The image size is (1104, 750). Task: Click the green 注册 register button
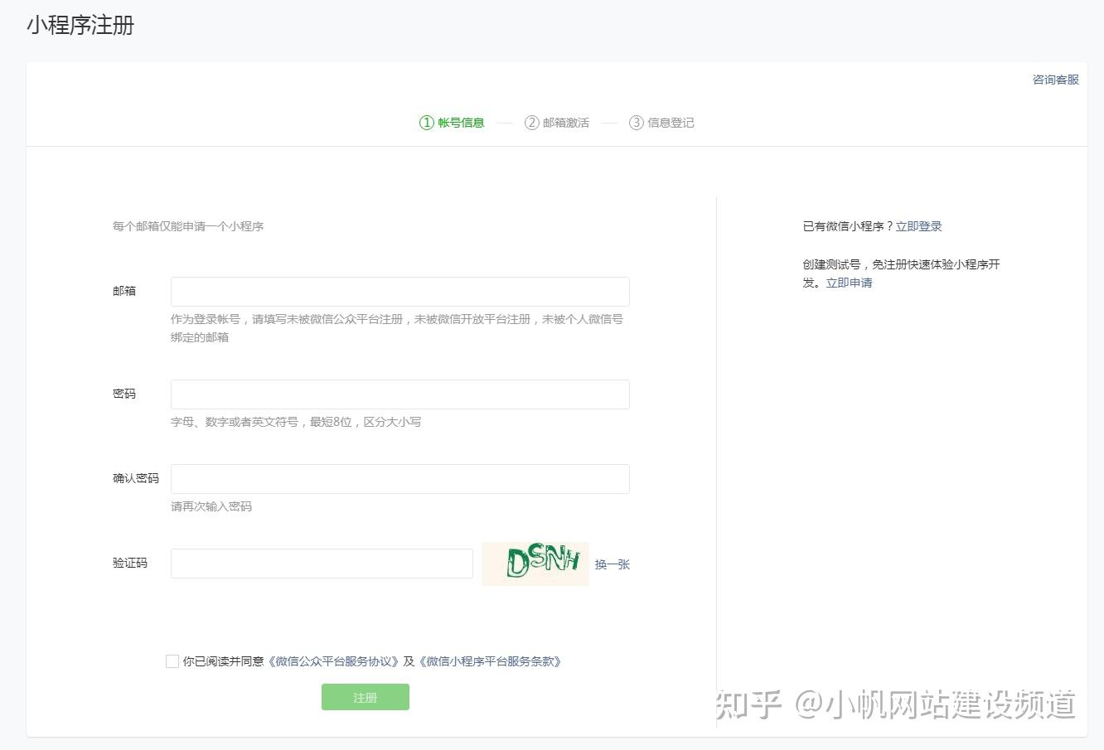point(366,697)
